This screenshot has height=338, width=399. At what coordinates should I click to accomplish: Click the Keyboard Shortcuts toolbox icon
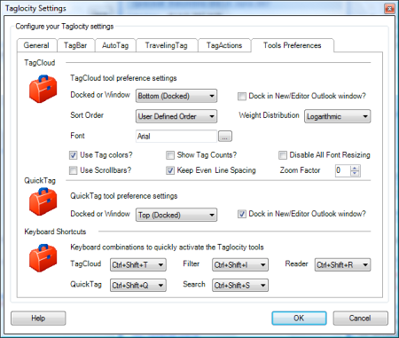(43, 258)
